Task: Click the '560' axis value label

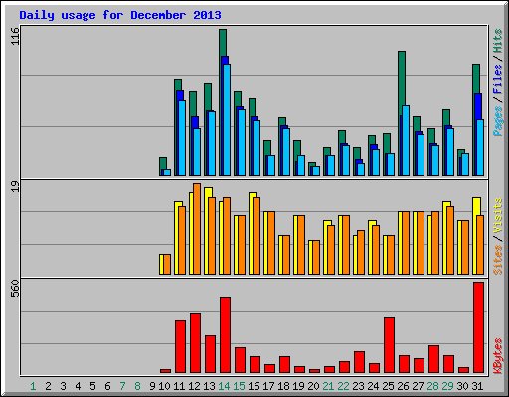Action: click(15, 289)
